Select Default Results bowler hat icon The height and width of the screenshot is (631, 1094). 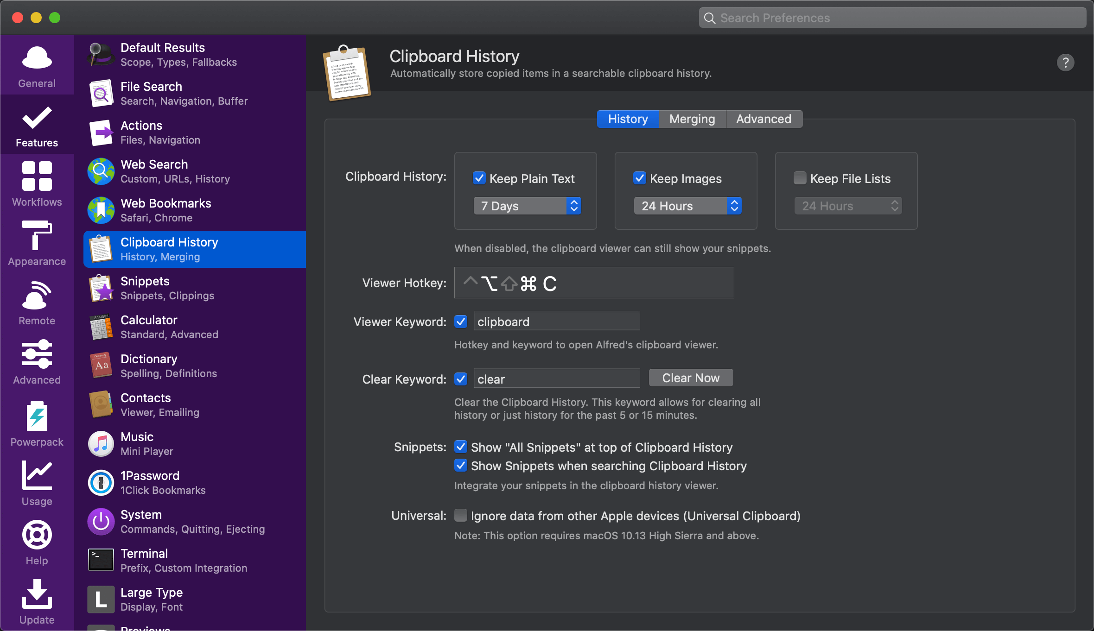tap(101, 55)
